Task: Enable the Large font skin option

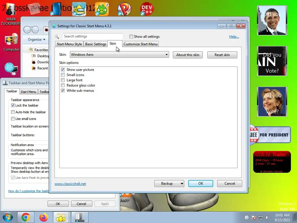Action: point(63,80)
